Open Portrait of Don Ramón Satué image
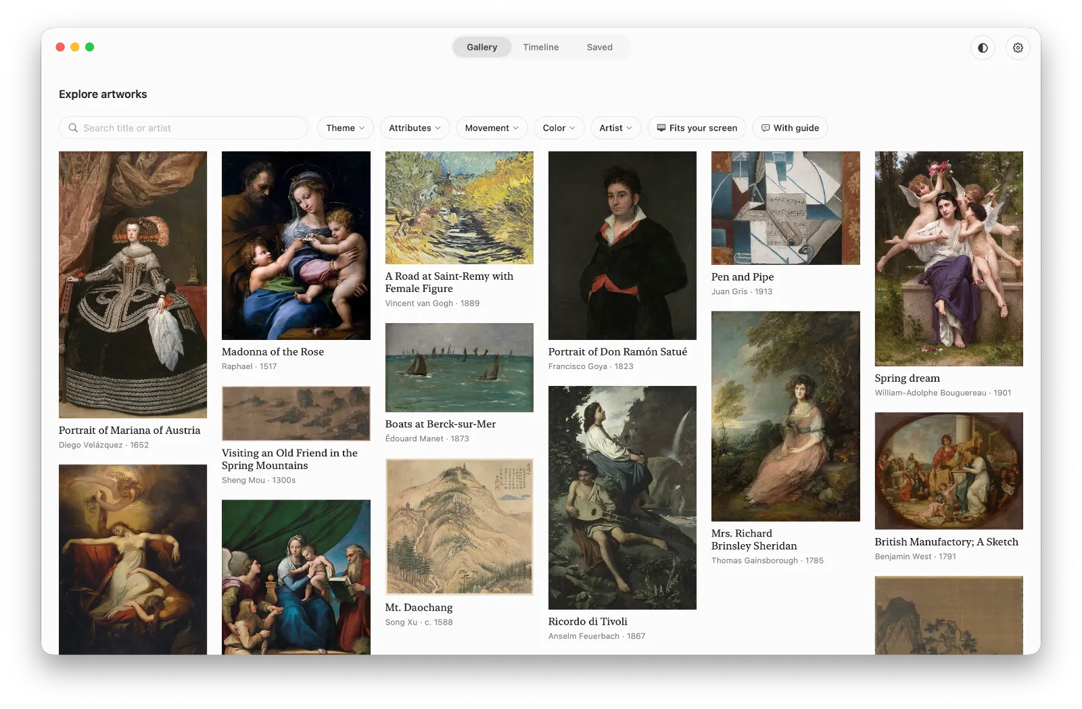The width and height of the screenshot is (1082, 709). pyautogui.click(x=622, y=245)
